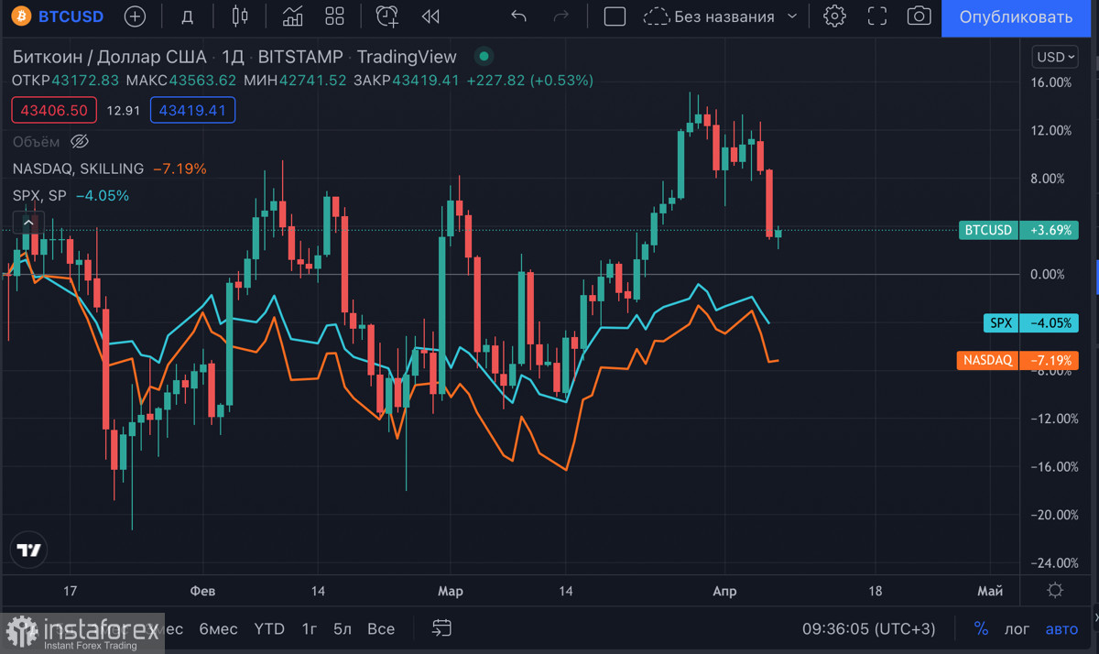This screenshot has width=1099, height=654.
Task: Add a symbol to compare with plus icon
Action: [135, 16]
